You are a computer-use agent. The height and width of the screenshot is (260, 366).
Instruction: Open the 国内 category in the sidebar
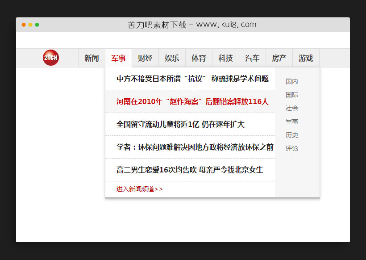click(x=291, y=81)
